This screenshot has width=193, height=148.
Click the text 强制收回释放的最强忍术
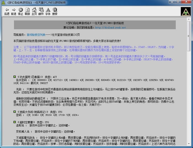pos(31,98)
